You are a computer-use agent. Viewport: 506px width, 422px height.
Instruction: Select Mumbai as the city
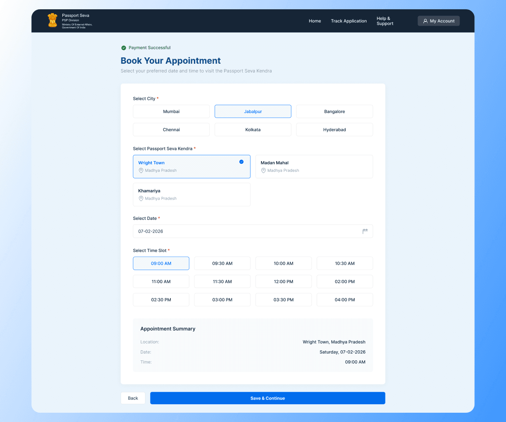(171, 111)
